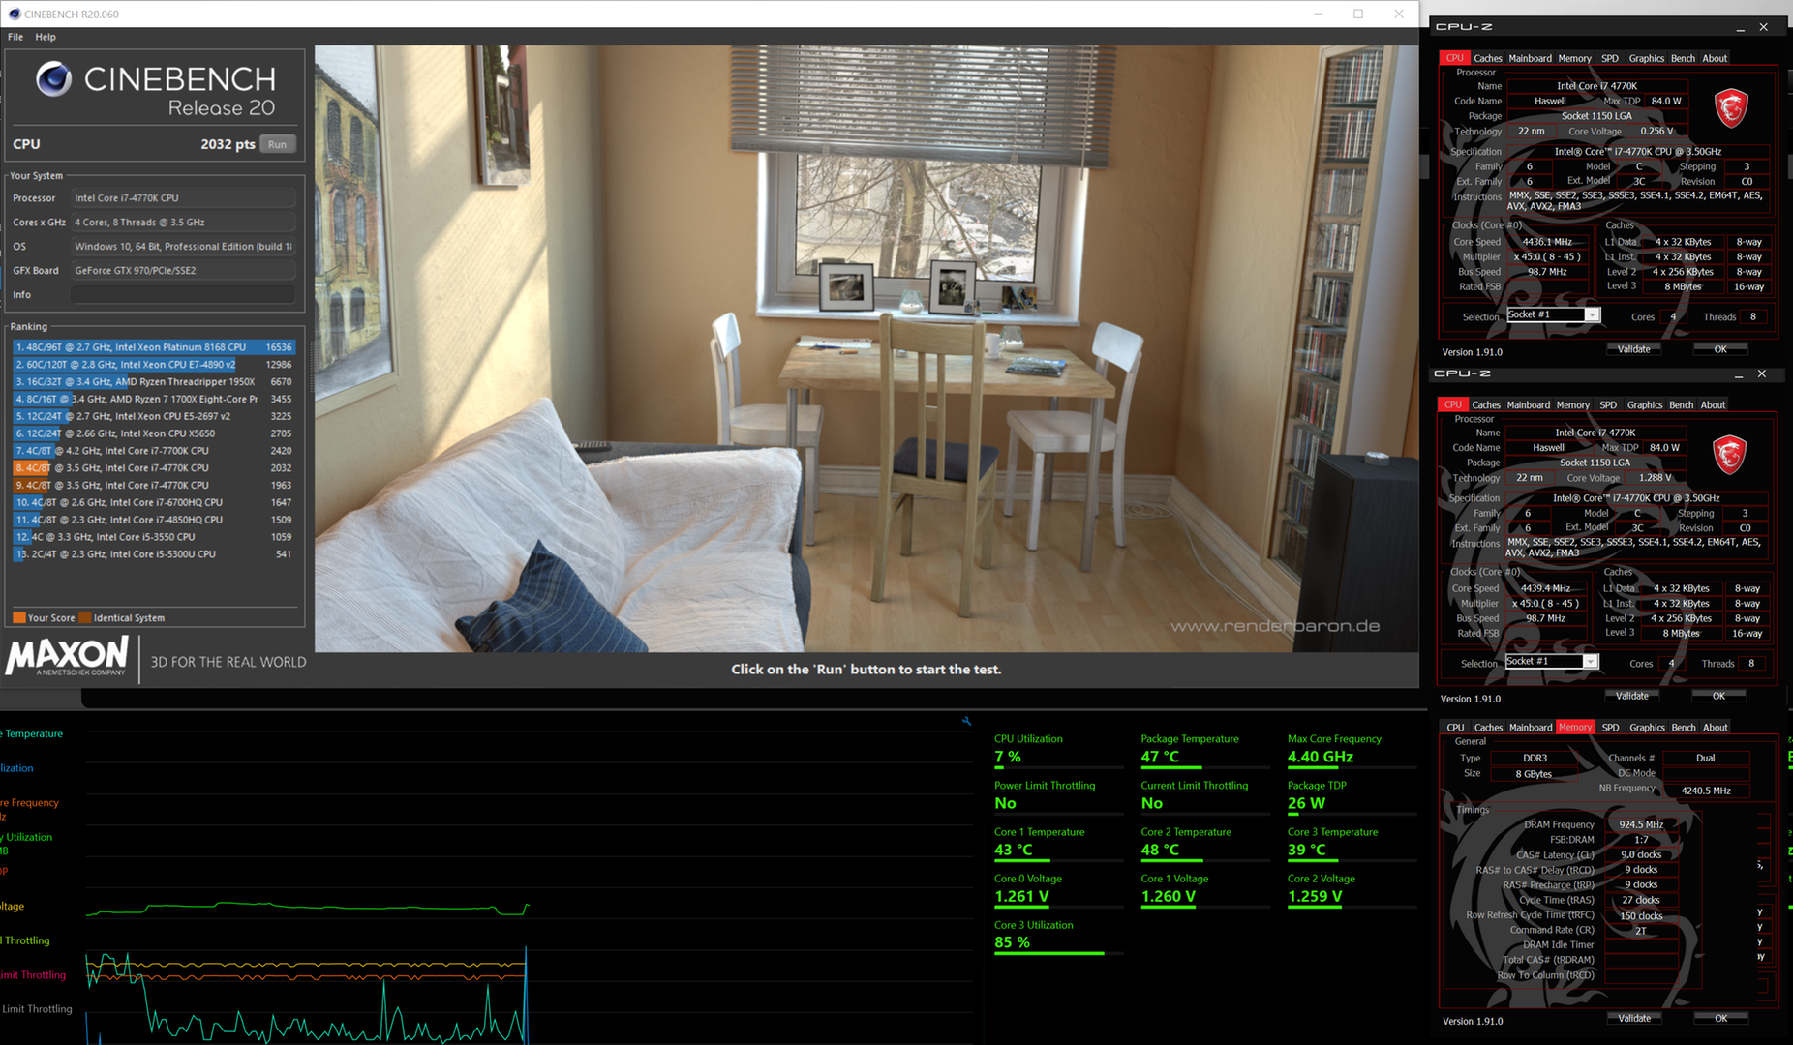Click the Power Limit Throttling No value

click(1005, 803)
